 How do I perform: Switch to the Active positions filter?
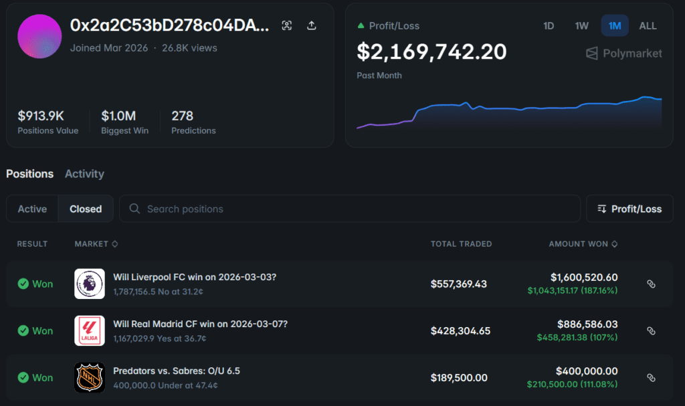32,209
